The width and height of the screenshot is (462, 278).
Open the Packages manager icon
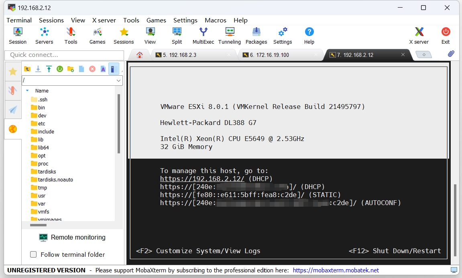pyautogui.click(x=256, y=35)
